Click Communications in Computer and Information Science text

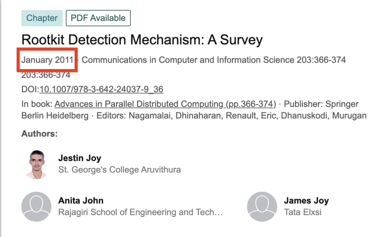point(188,60)
